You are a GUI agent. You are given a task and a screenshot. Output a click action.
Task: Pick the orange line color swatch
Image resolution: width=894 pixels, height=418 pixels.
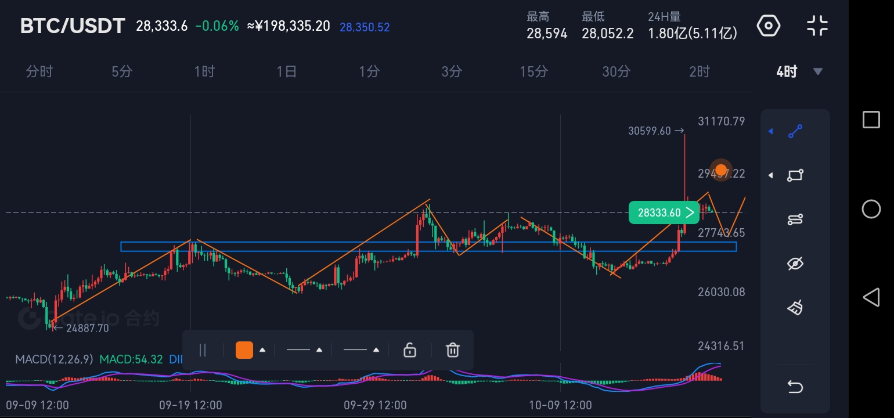pos(244,350)
